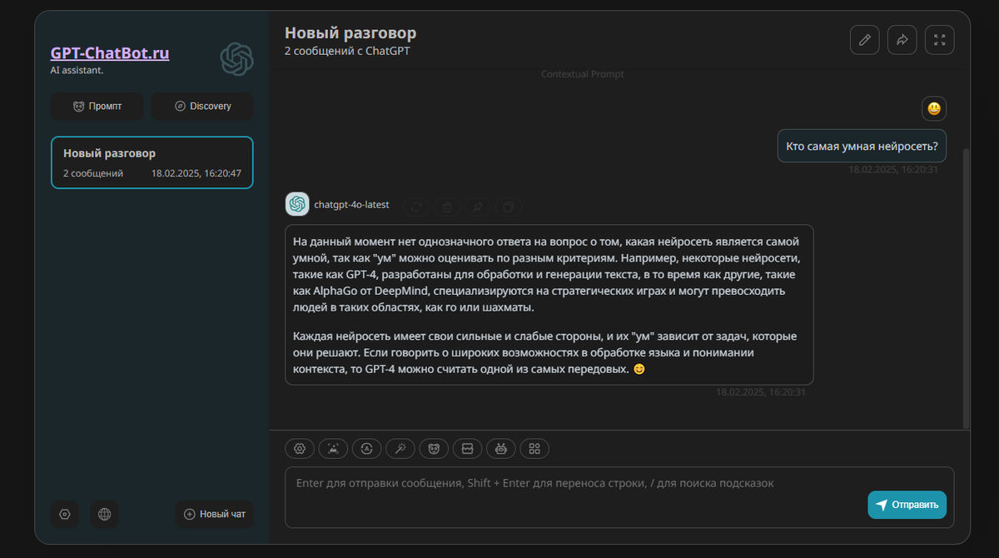
Task: Click the user message 'Кто самая умная нейросеть?'
Action: coord(862,146)
